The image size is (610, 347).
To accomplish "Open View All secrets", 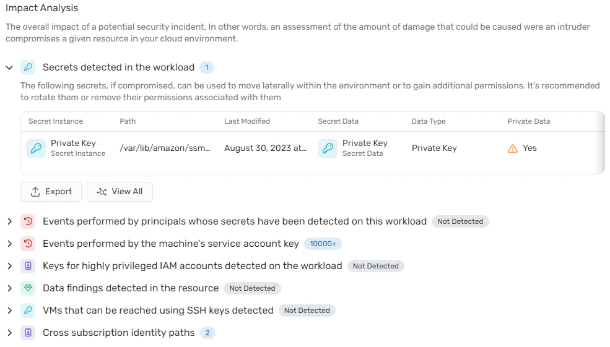I will coord(120,192).
